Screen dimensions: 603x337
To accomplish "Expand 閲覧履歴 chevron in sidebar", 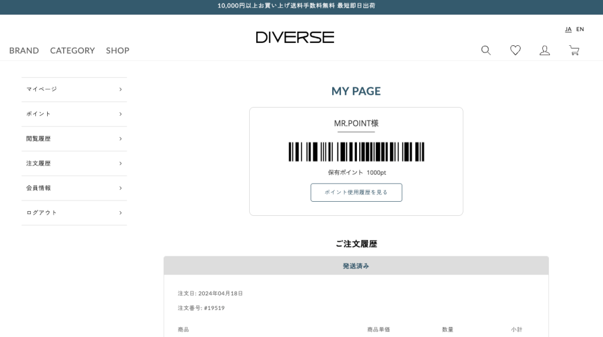I will (120, 139).
